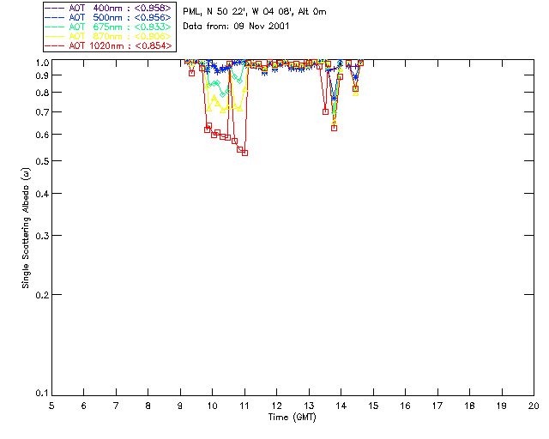Click the y-axis label 0.3
The height and width of the screenshot is (439, 549).
coord(42,236)
